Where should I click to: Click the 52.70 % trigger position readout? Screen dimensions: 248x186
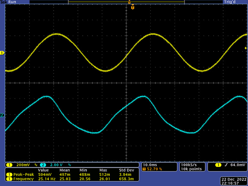tap(152, 169)
